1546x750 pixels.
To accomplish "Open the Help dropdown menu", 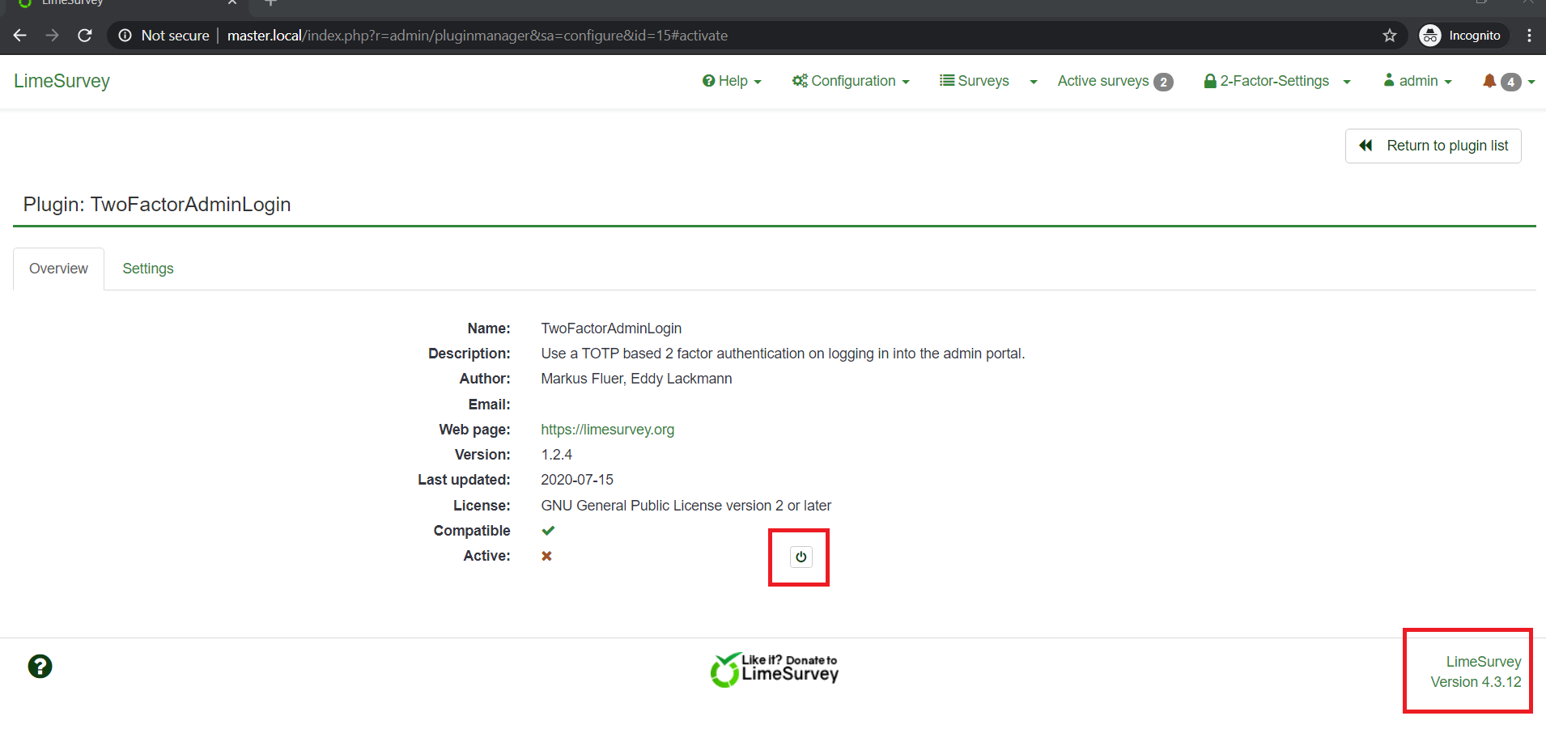I will 732,81.
